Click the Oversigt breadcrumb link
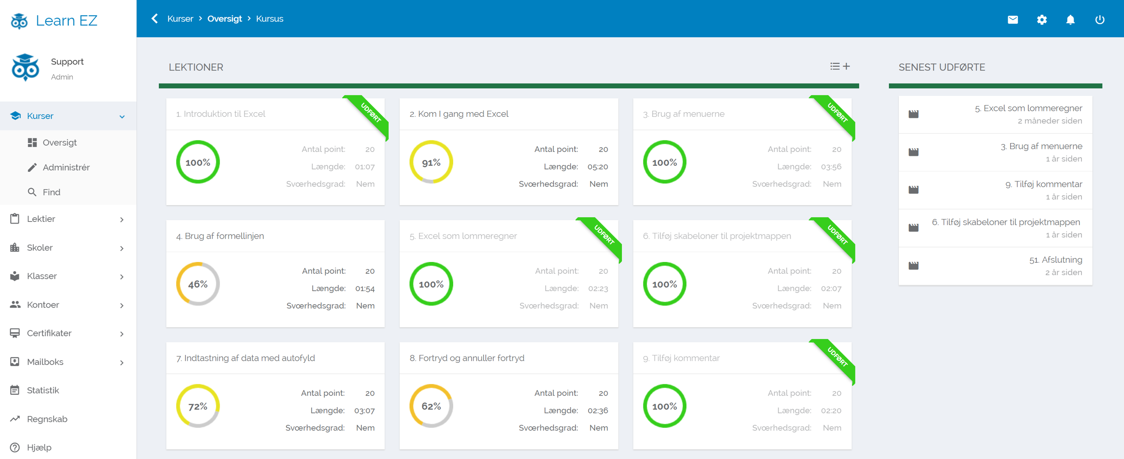Screen dimensions: 1124x459 224,19
